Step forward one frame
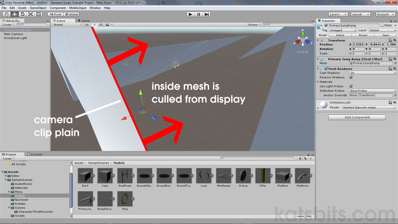This screenshot has height=224, width=398. click(x=207, y=14)
